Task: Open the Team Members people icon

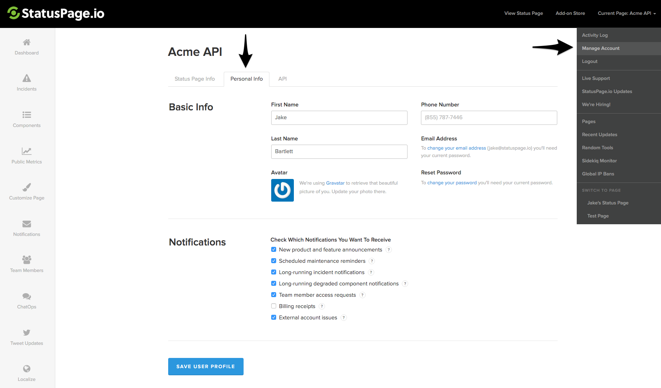Action: [x=27, y=260]
